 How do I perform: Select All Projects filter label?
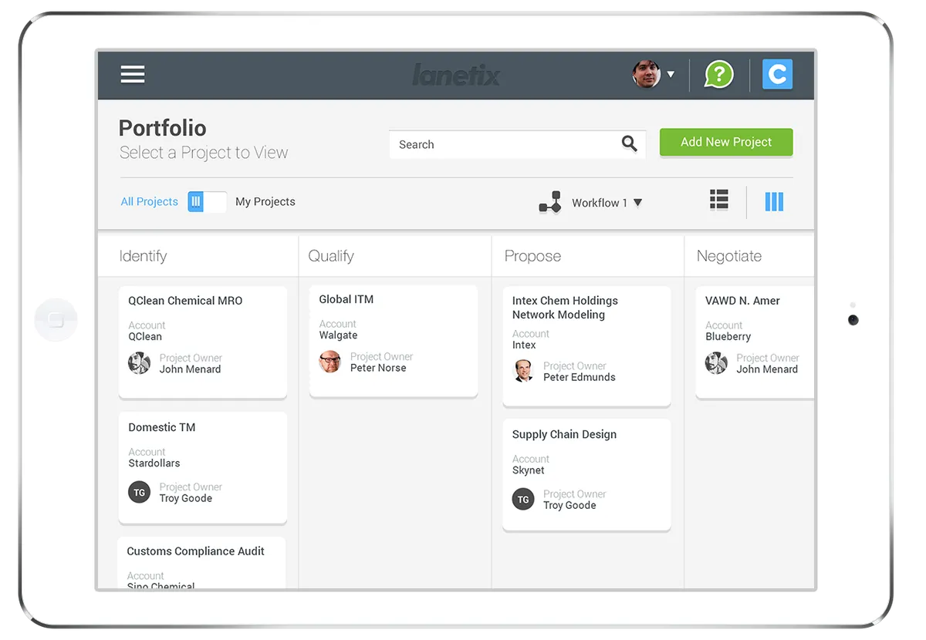(x=149, y=202)
